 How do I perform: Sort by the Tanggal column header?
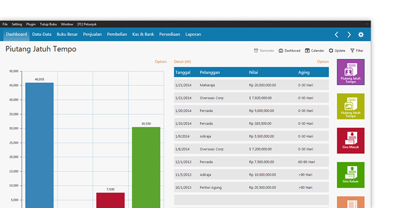[x=183, y=72]
